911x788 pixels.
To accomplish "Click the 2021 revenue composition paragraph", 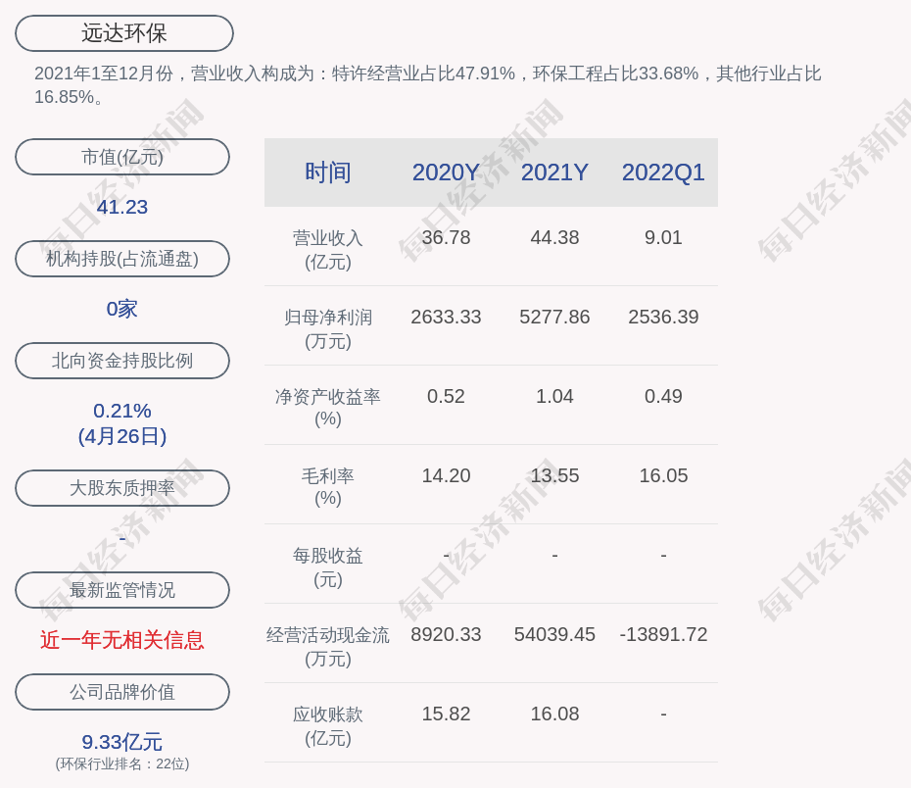I will pyautogui.click(x=428, y=85).
